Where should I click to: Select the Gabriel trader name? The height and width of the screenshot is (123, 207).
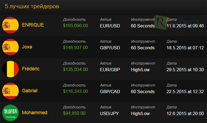[30, 91]
